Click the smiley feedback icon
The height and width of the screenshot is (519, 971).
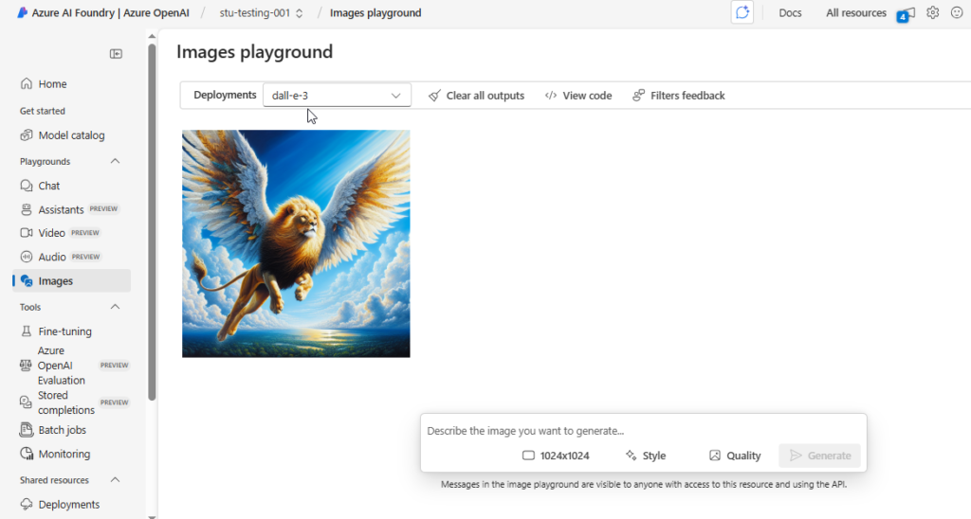(x=957, y=12)
